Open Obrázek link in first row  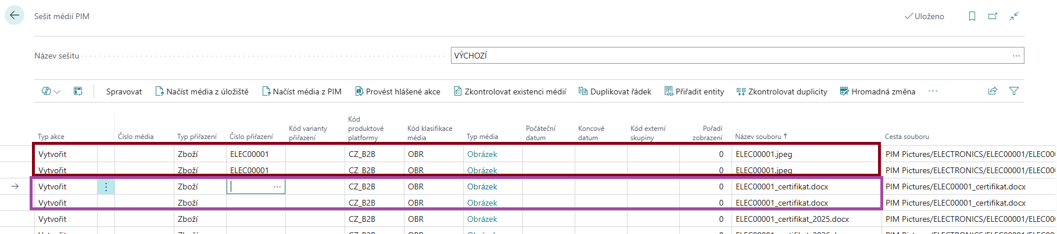coord(482,154)
